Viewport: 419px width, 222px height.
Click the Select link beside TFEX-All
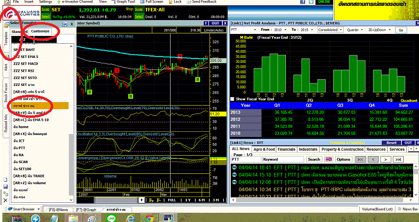139,17
